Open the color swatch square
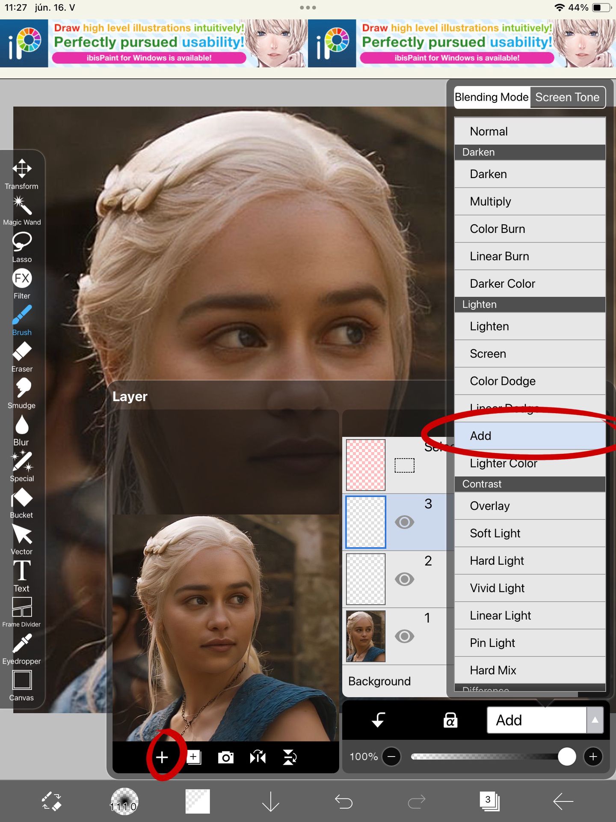616x822 pixels. [198, 801]
